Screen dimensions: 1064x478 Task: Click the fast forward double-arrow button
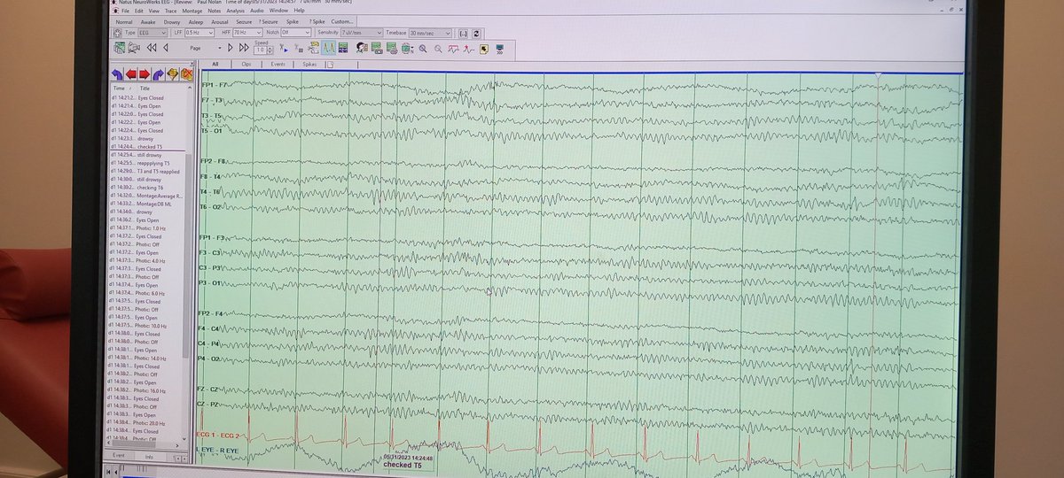point(244,48)
